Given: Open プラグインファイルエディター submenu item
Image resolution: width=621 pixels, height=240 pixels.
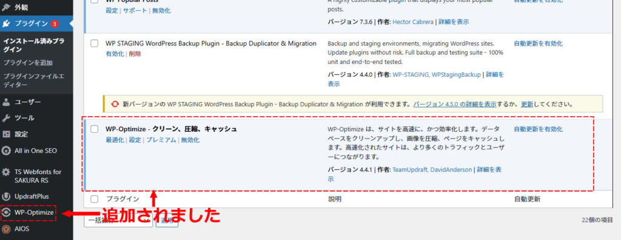Looking at the screenshot, I should point(34,80).
